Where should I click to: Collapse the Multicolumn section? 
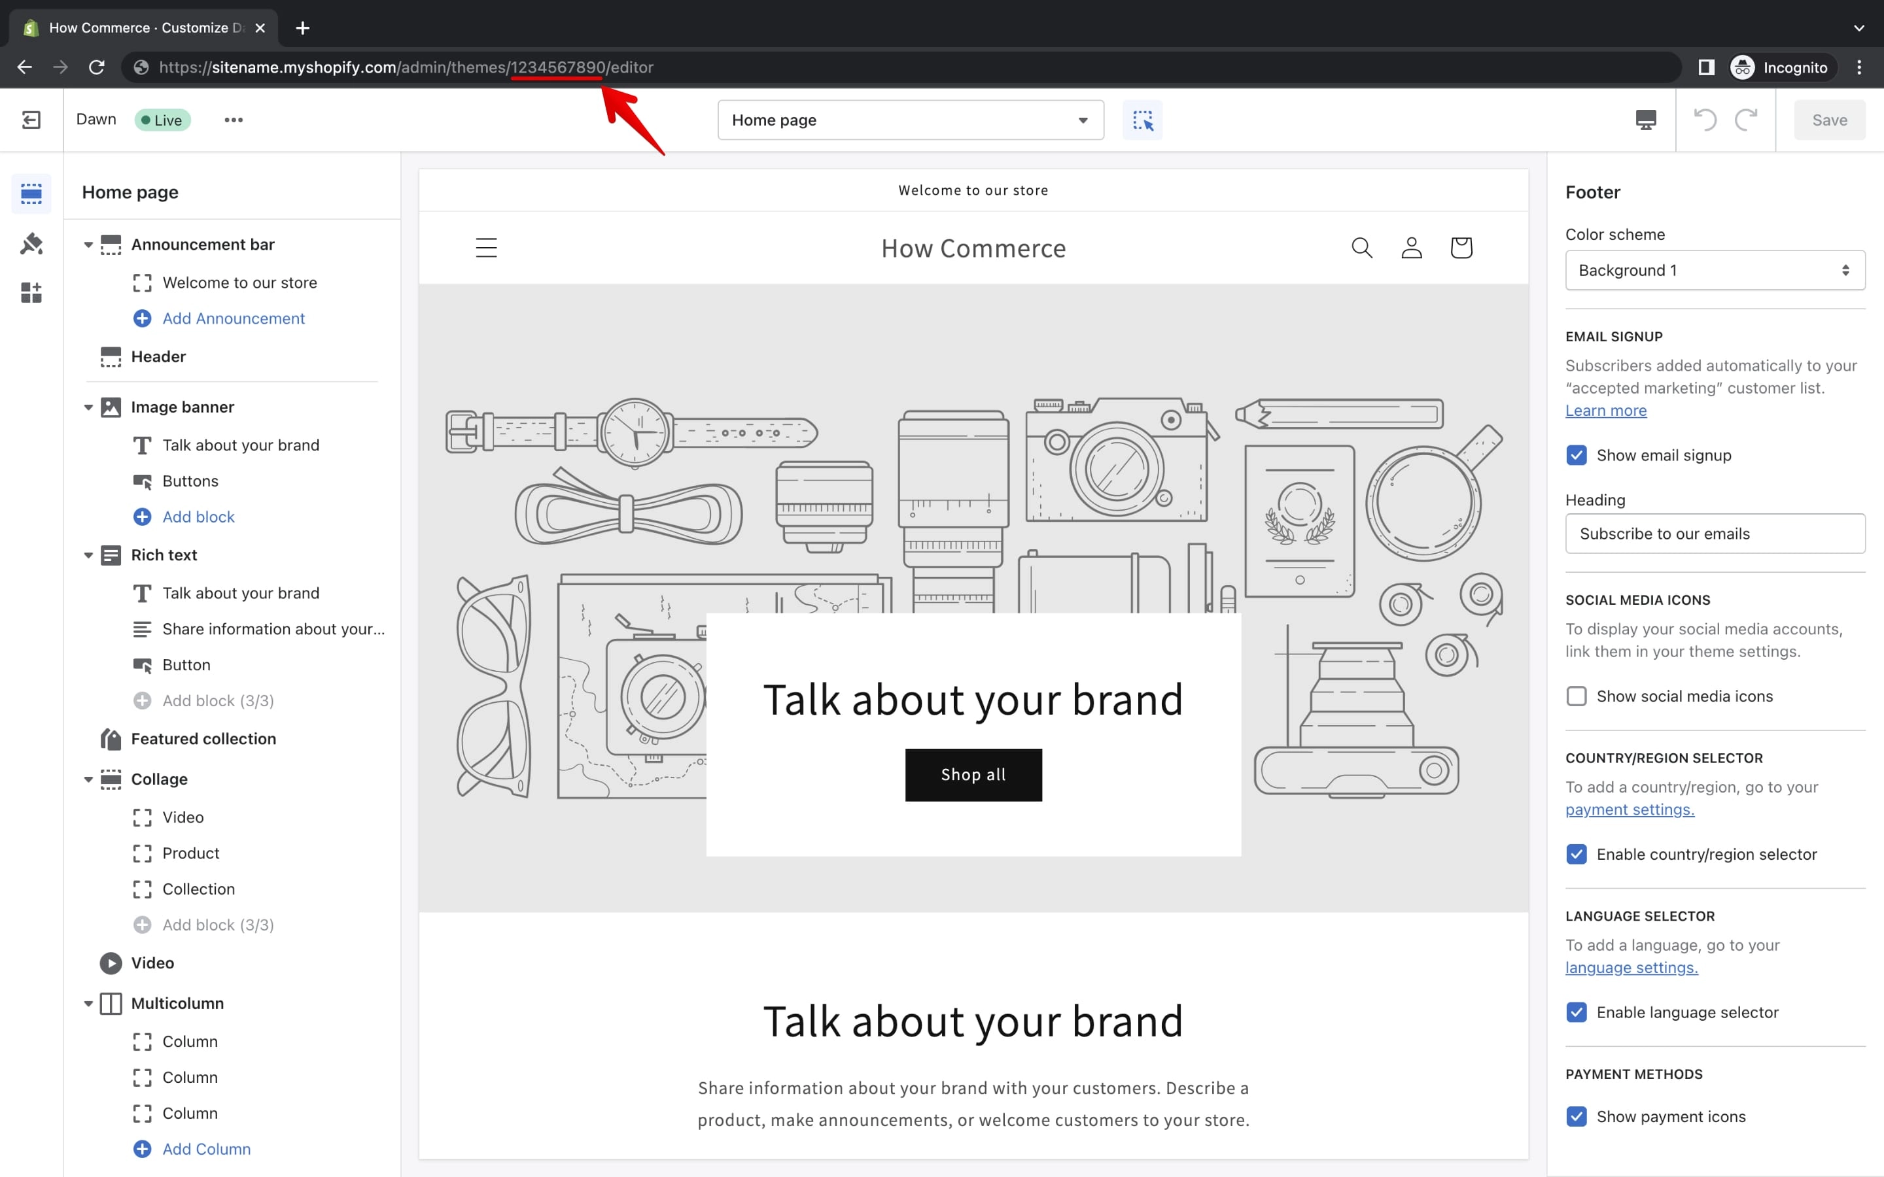tap(88, 1004)
